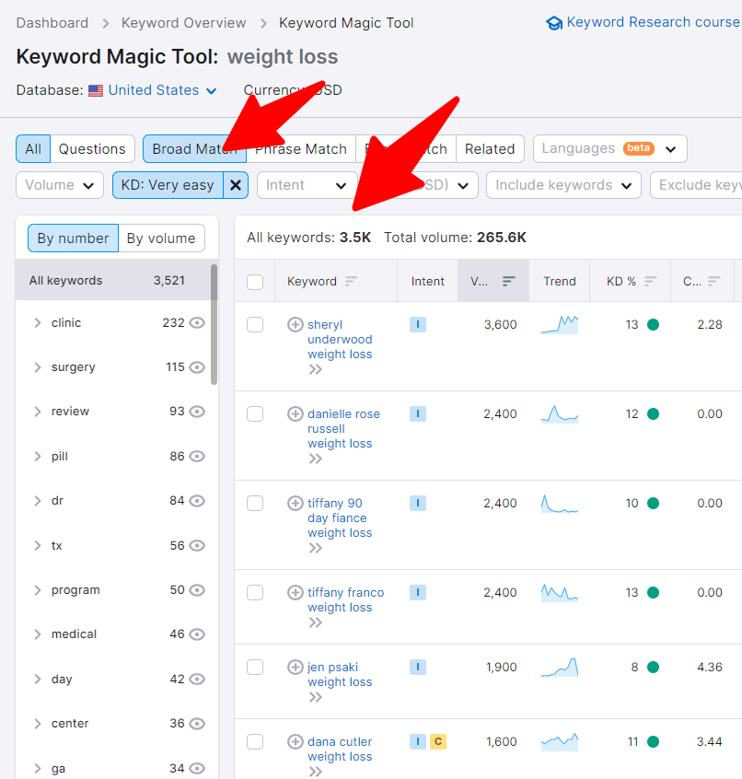Click the blue I intent badge on tiffany franco row
The height and width of the screenshot is (779, 742).
coord(418,593)
